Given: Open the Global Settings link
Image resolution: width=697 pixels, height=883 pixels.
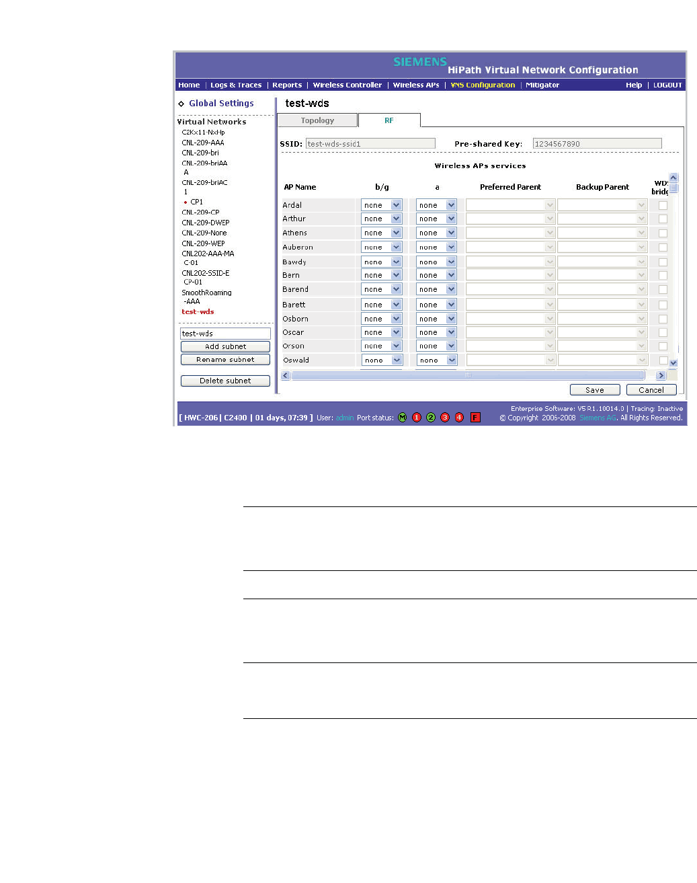Looking at the screenshot, I should [x=221, y=104].
